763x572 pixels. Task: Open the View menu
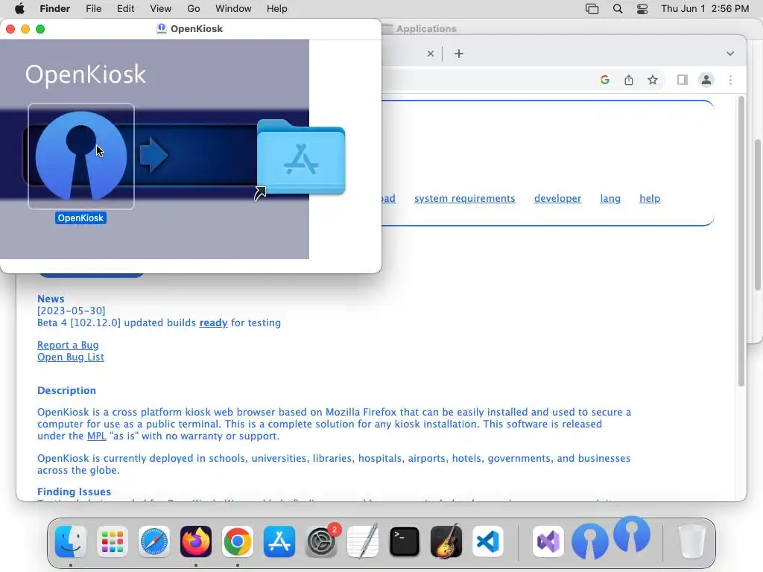tap(161, 9)
